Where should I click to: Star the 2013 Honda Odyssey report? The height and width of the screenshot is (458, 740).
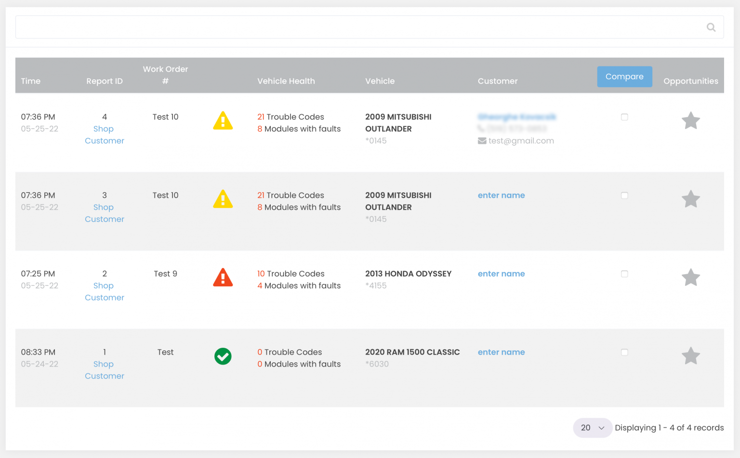point(691,278)
